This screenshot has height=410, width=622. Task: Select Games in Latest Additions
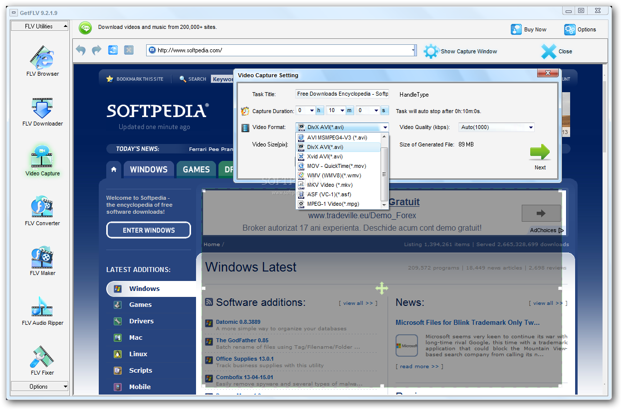140,304
